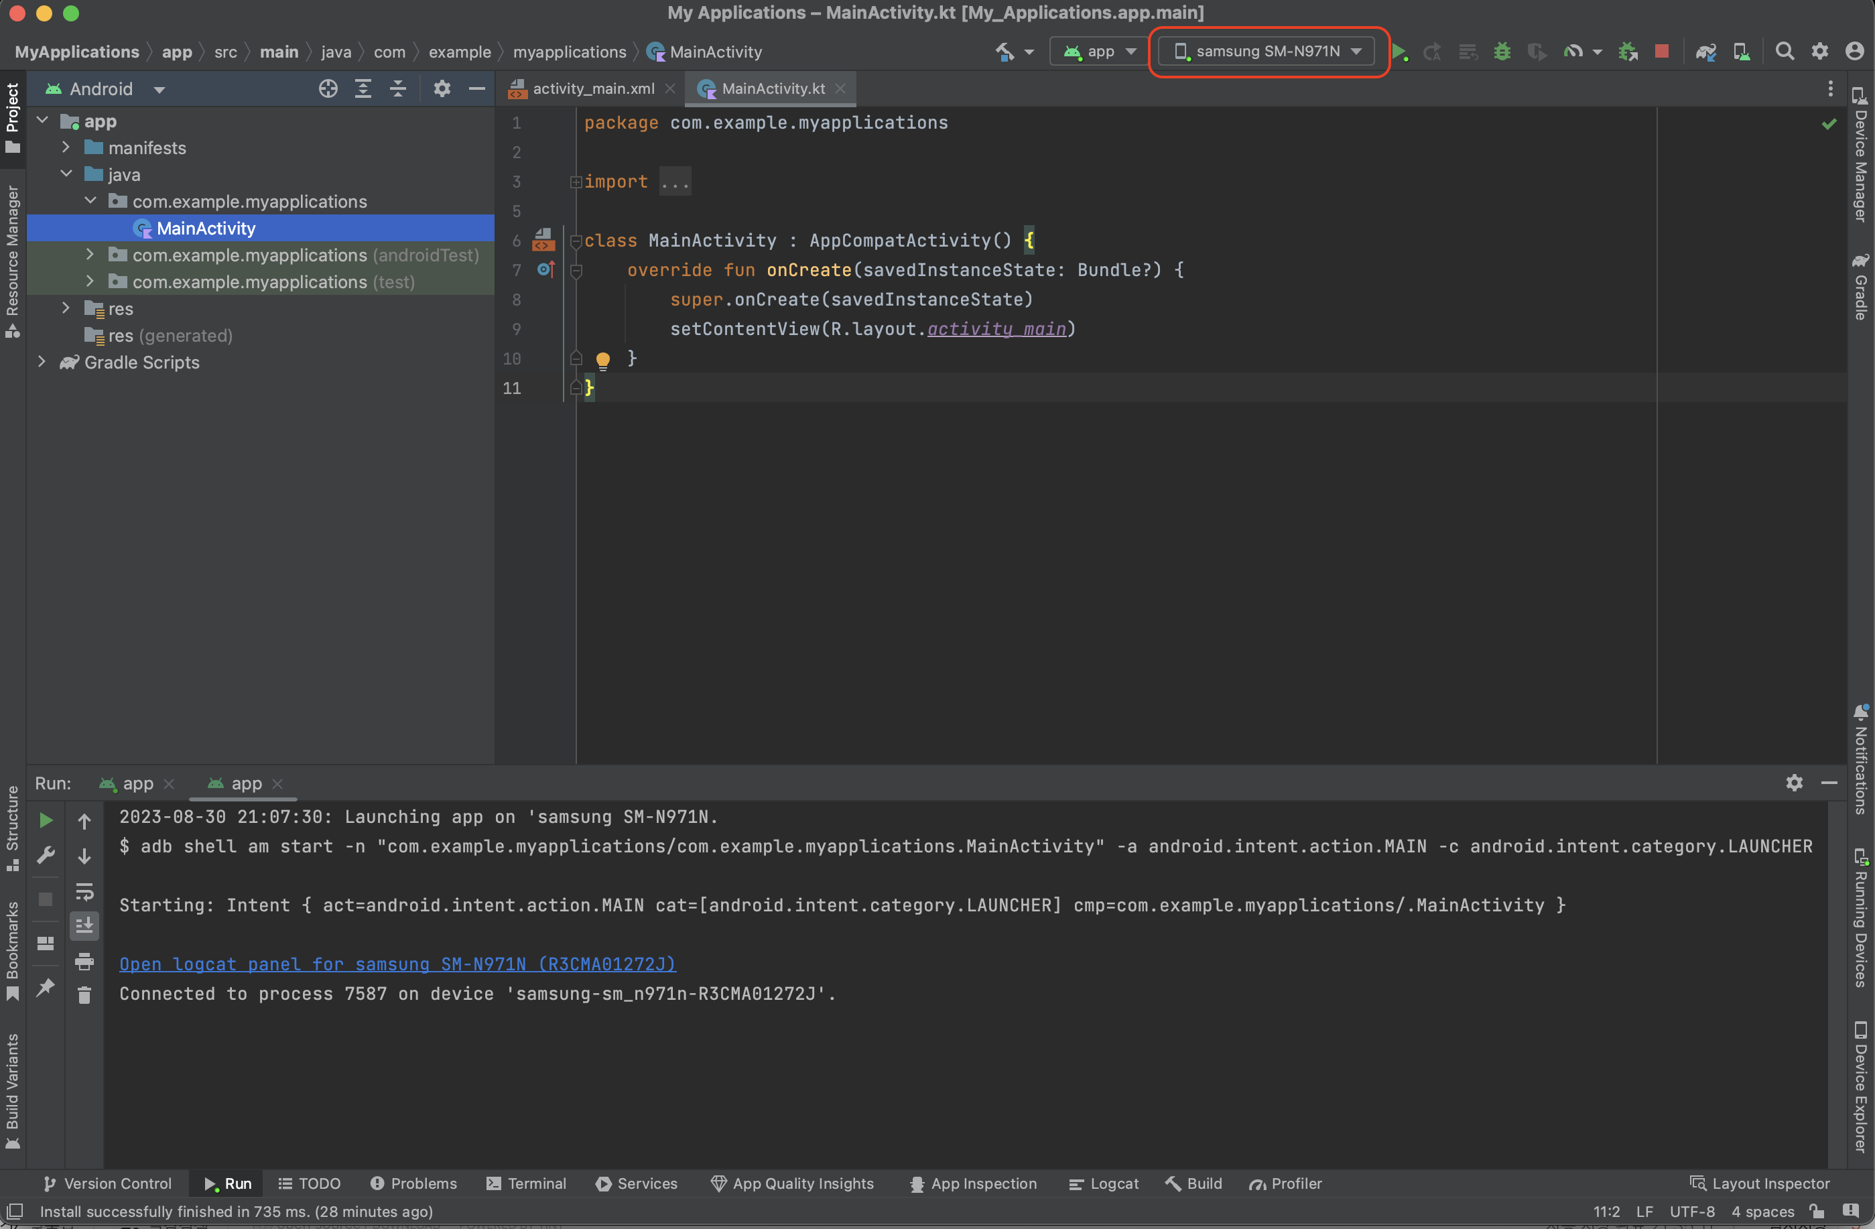Click the Debug app bug icon

point(1502,52)
